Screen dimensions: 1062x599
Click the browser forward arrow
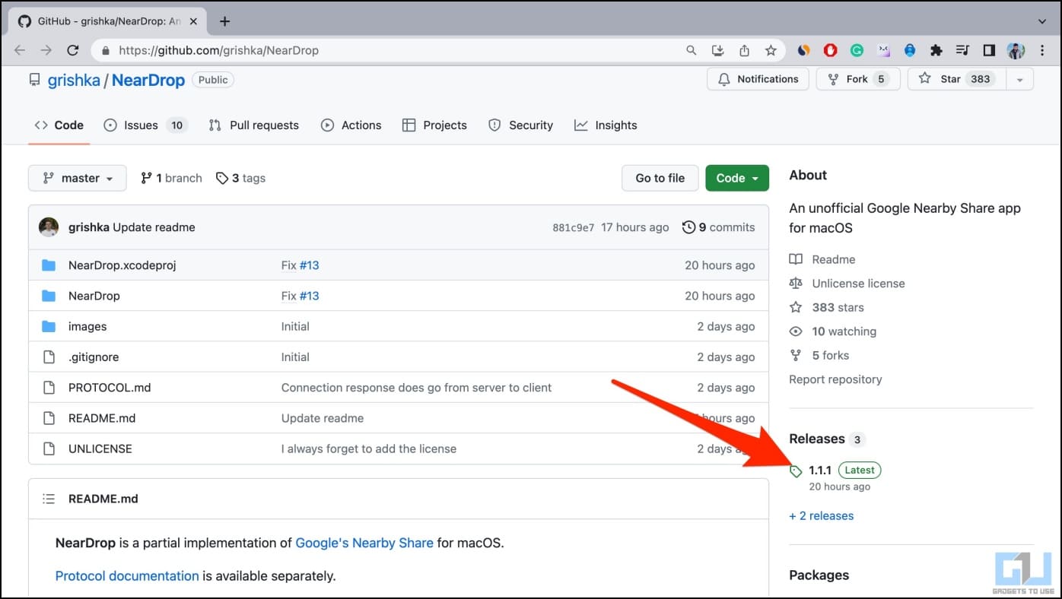46,50
